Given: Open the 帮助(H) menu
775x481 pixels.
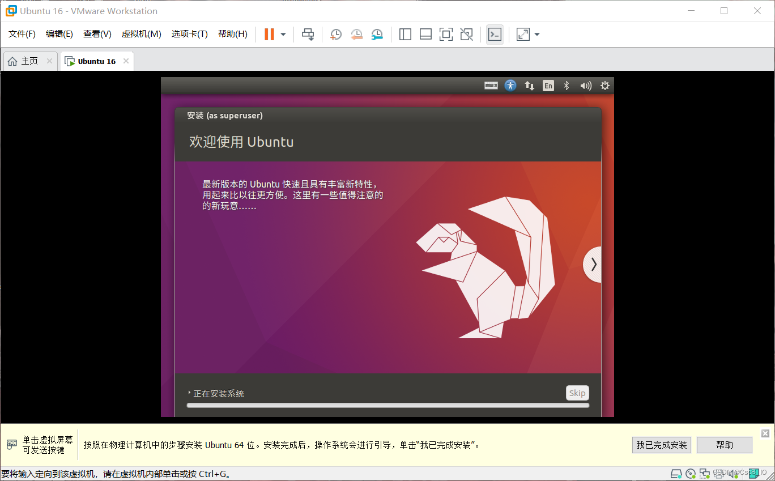Looking at the screenshot, I should click(233, 34).
